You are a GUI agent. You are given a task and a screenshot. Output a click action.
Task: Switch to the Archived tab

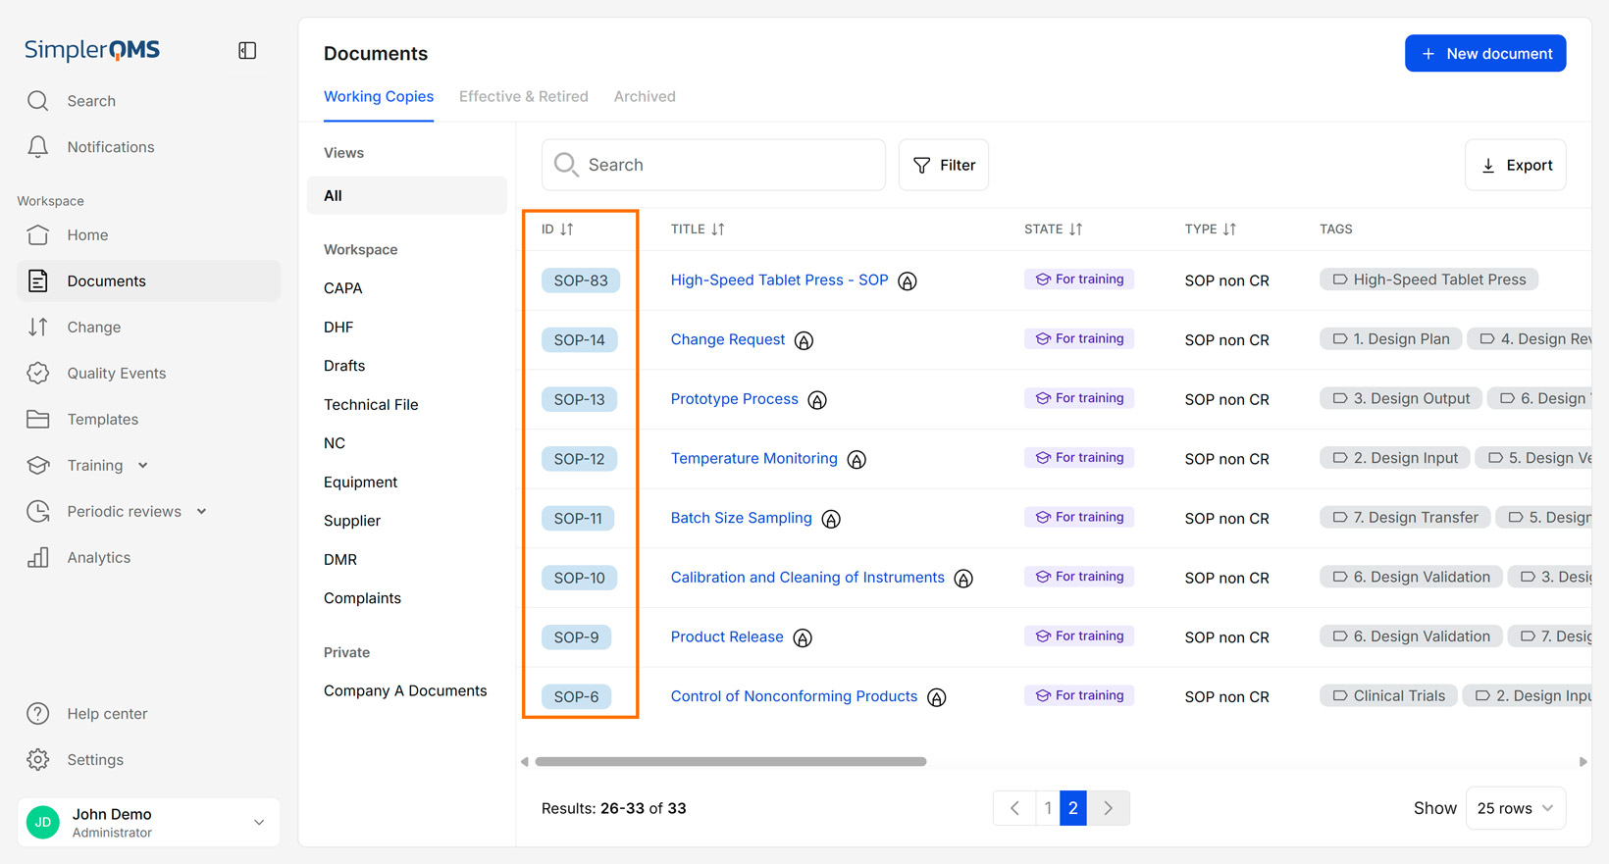(645, 97)
